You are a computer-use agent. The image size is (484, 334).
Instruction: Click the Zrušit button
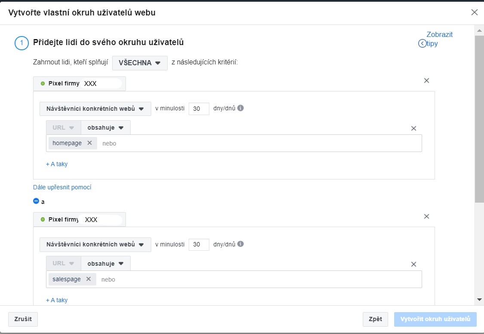click(23, 319)
